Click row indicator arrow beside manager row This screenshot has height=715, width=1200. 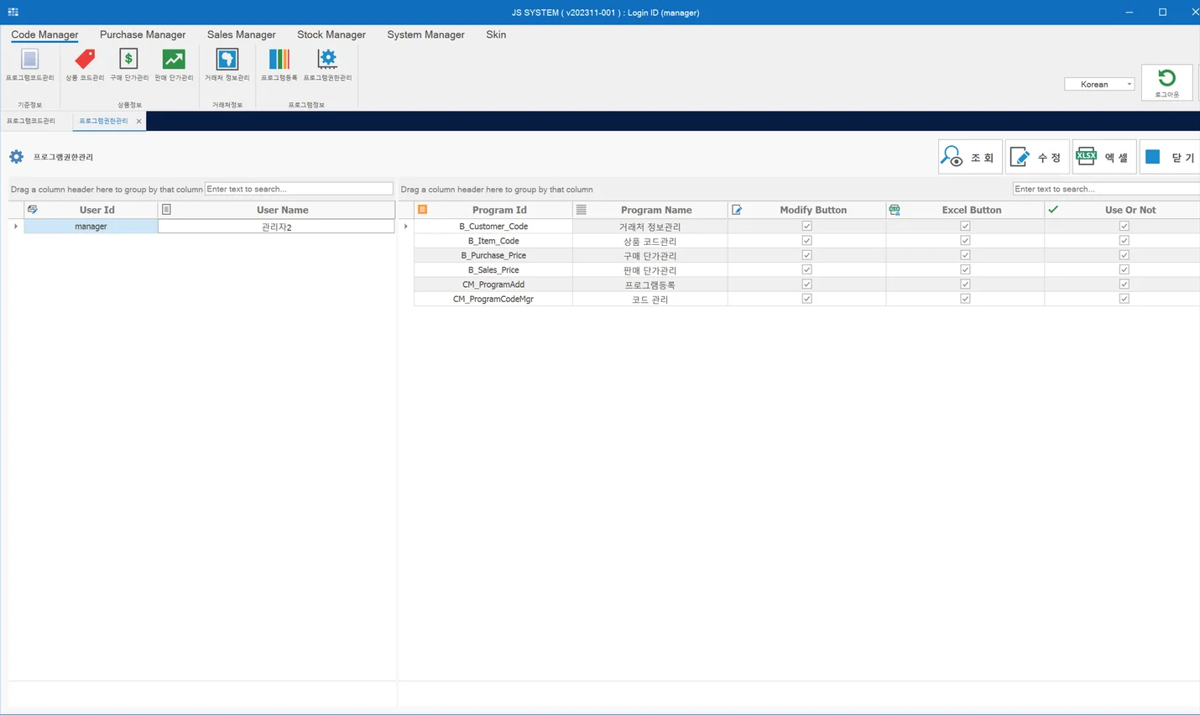(16, 227)
